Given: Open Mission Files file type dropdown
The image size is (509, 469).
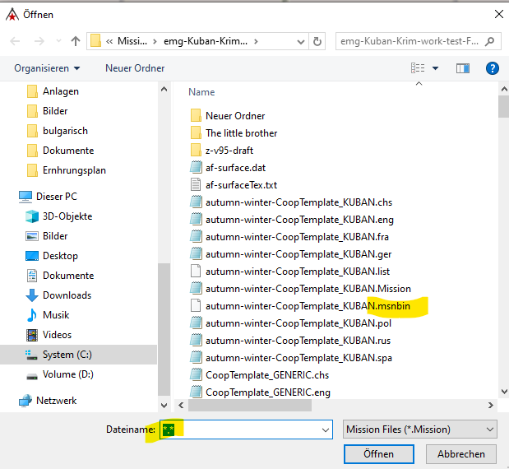Looking at the screenshot, I should point(419,430).
